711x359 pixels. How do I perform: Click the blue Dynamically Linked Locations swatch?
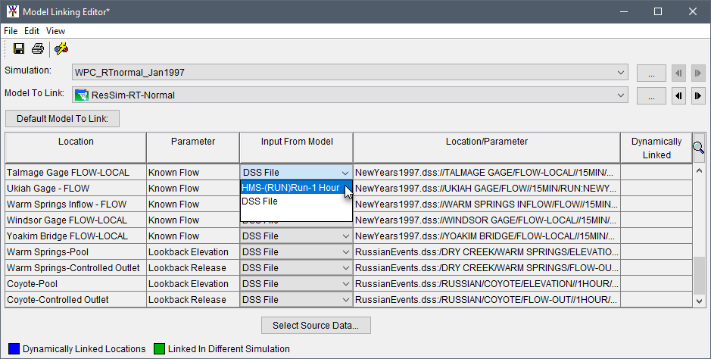point(11,349)
